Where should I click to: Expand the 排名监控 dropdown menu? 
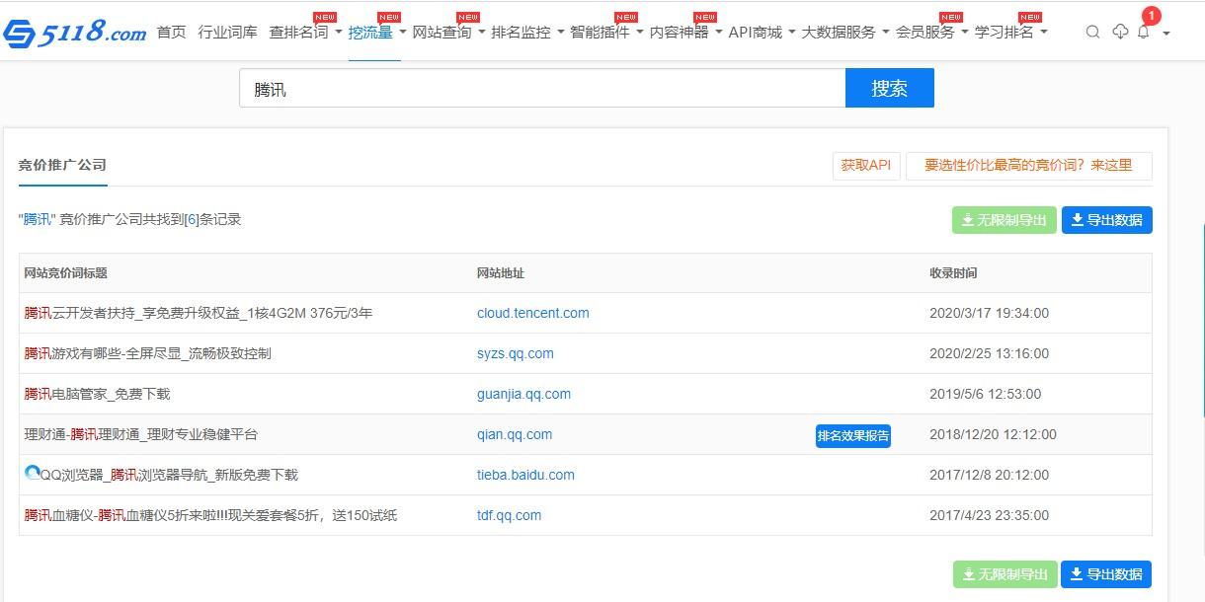click(528, 32)
